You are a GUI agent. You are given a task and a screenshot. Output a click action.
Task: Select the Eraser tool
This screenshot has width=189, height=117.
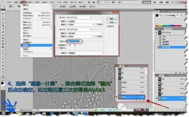coord(3,44)
